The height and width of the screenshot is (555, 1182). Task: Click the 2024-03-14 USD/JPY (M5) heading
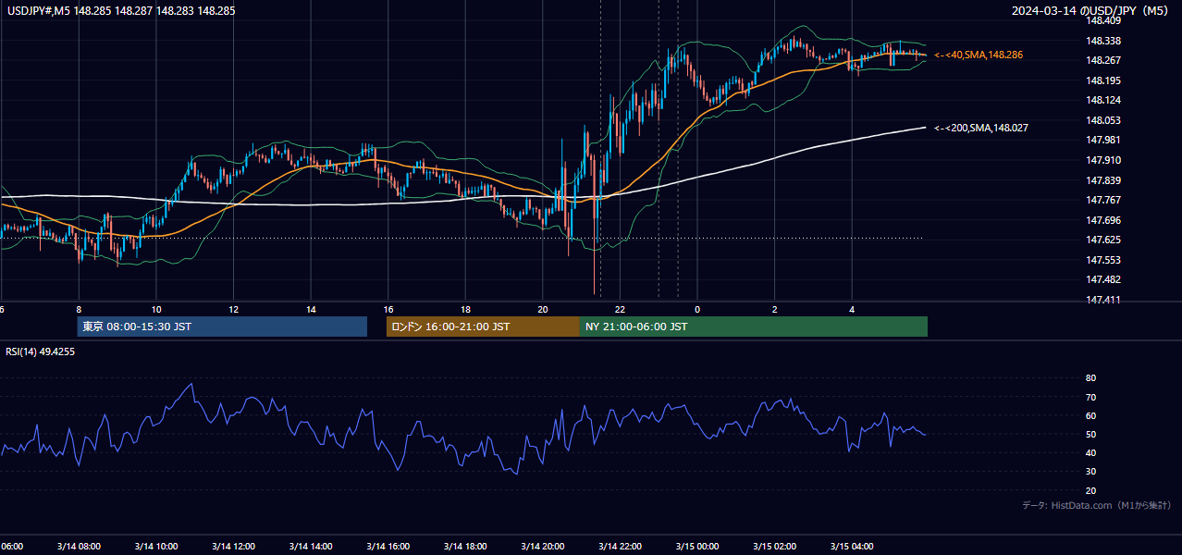(x=1091, y=11)
